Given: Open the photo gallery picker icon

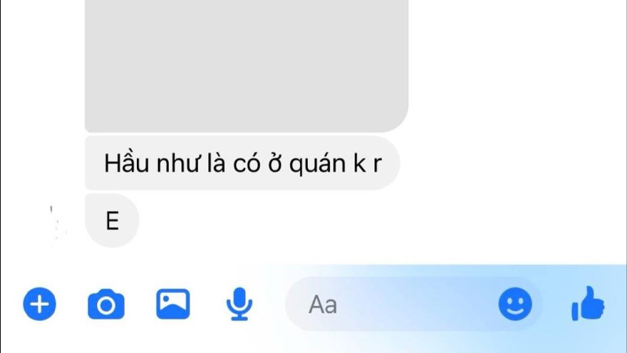Looking at the screenshot, I should coord(173,305).
